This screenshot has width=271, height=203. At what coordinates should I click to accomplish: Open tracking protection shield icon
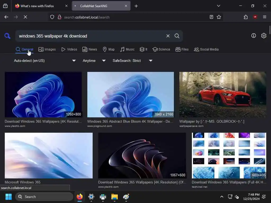(52, 17)
